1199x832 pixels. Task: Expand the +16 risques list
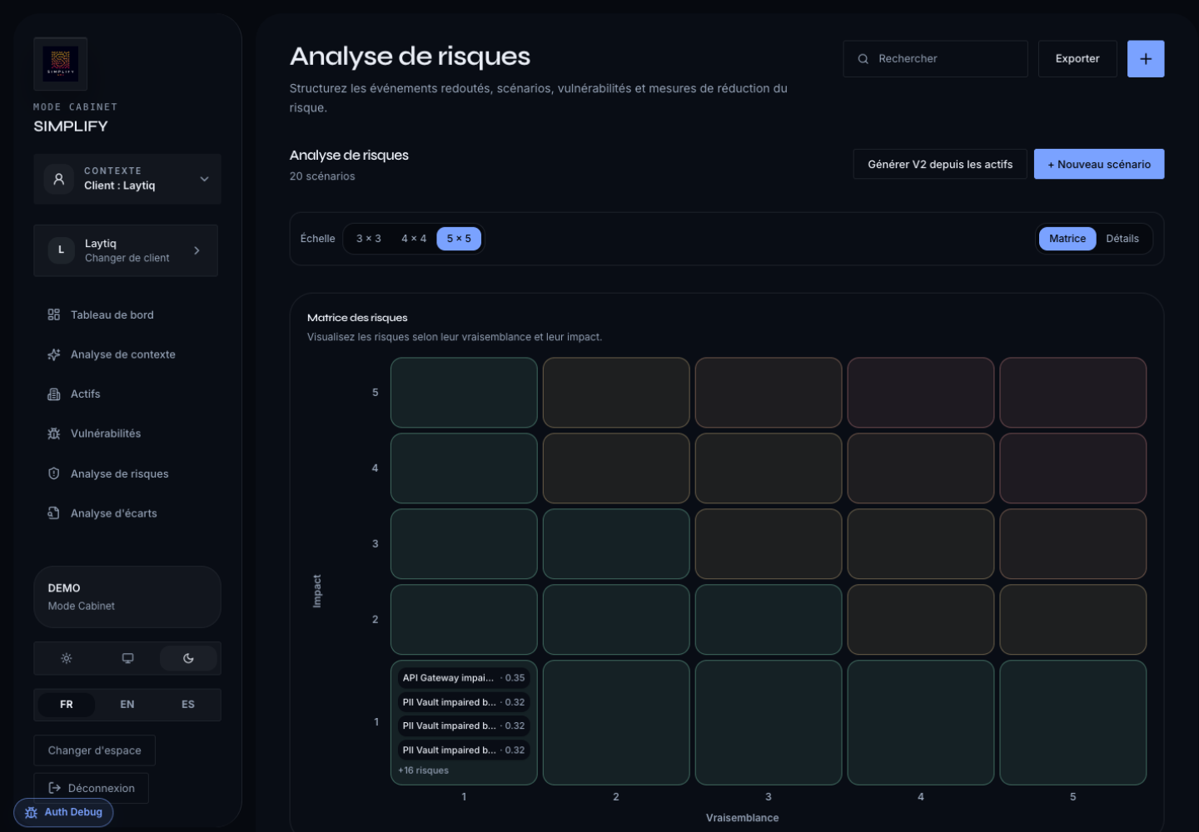(x=423, y=770)
